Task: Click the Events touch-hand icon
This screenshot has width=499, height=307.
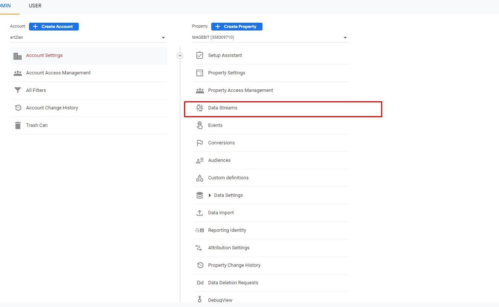Action: point(200,125)
